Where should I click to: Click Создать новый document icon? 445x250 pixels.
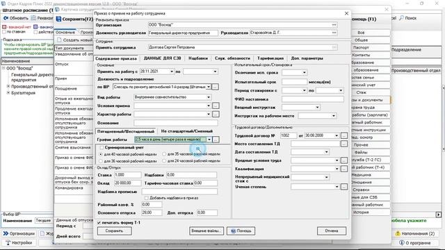[x=59, y=40]
